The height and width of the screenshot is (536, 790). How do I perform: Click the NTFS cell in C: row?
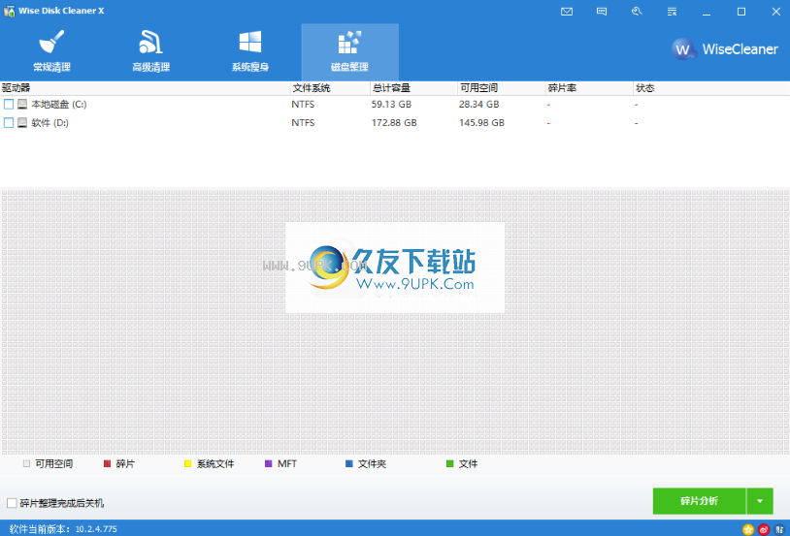click(x=303, y=104)
